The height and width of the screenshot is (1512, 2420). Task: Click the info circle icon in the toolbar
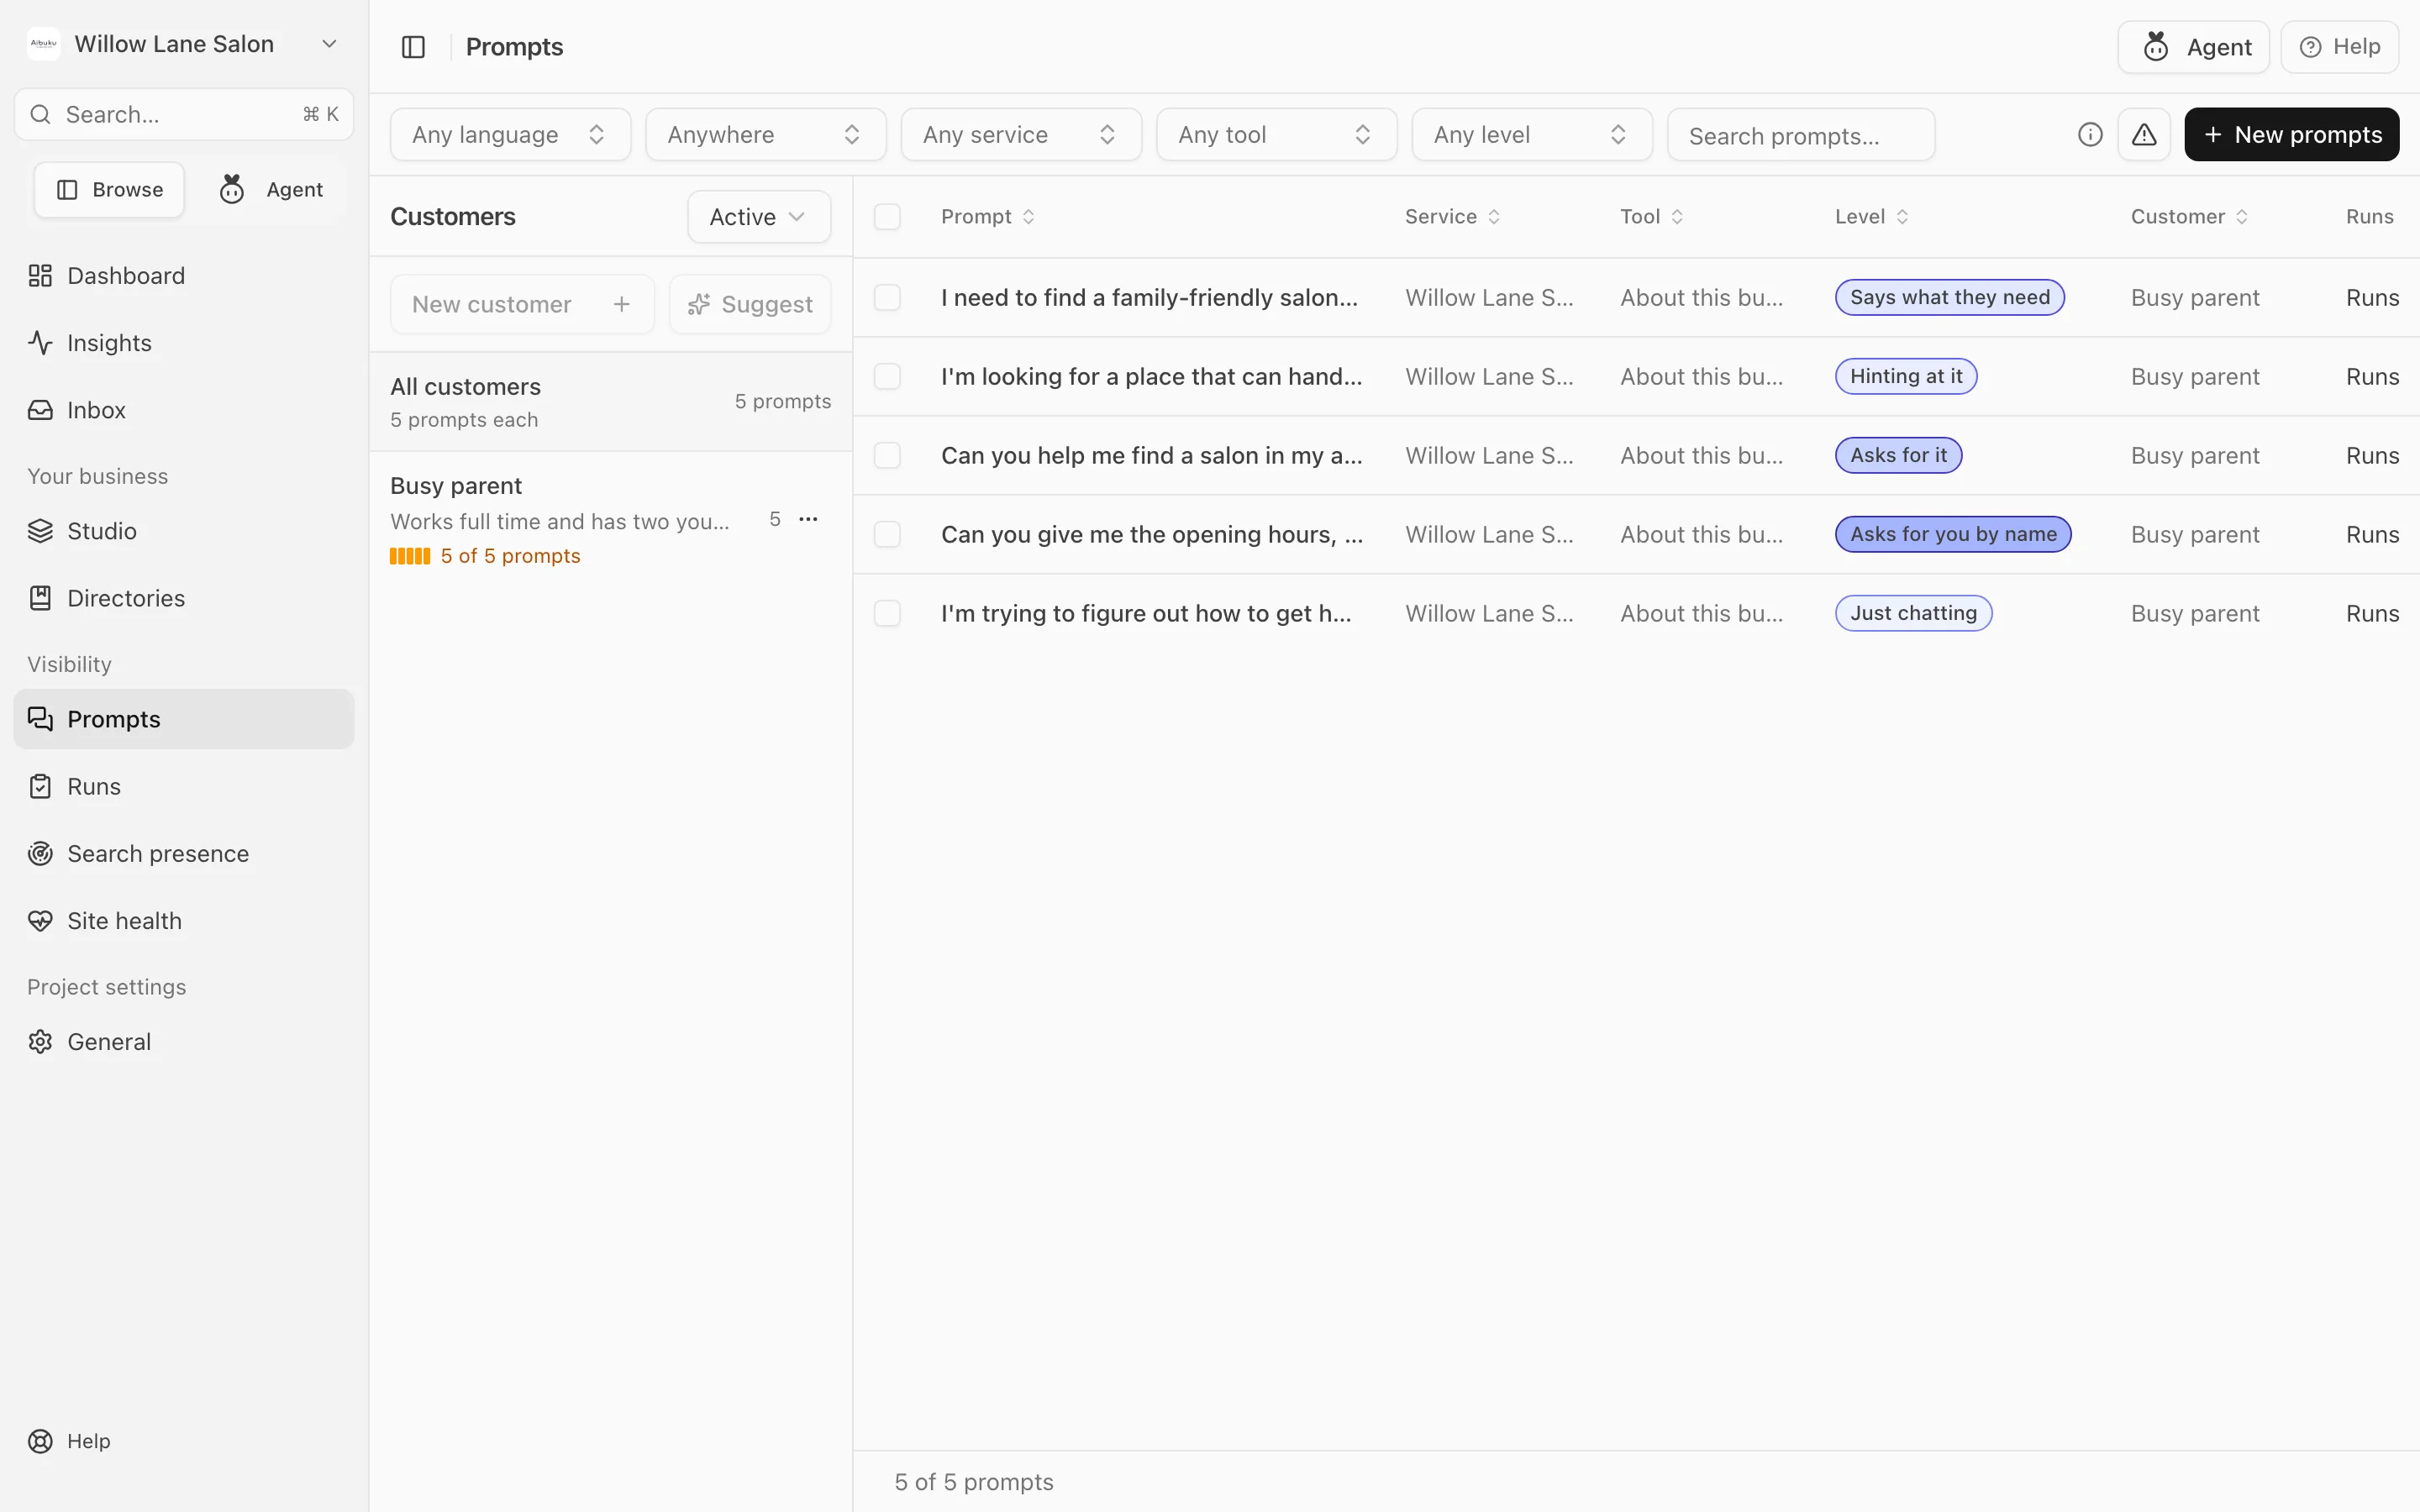2090,134
